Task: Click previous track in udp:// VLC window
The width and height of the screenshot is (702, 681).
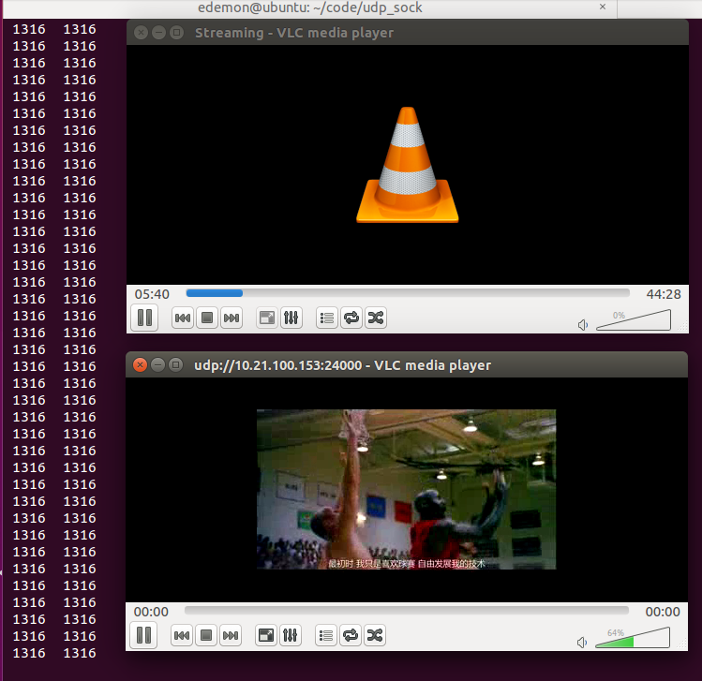Action: tap(182, 635)
